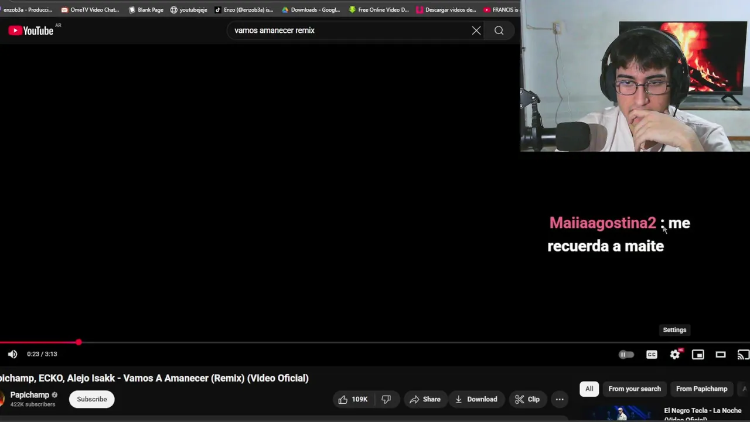The height and width of the screenshot is (422, 750).
Task: Mute the video with speaker icon
Action: click(x=12, y=354)
